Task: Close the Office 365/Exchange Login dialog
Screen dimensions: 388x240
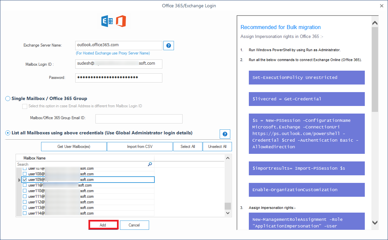Action: (x=382, y=6)
